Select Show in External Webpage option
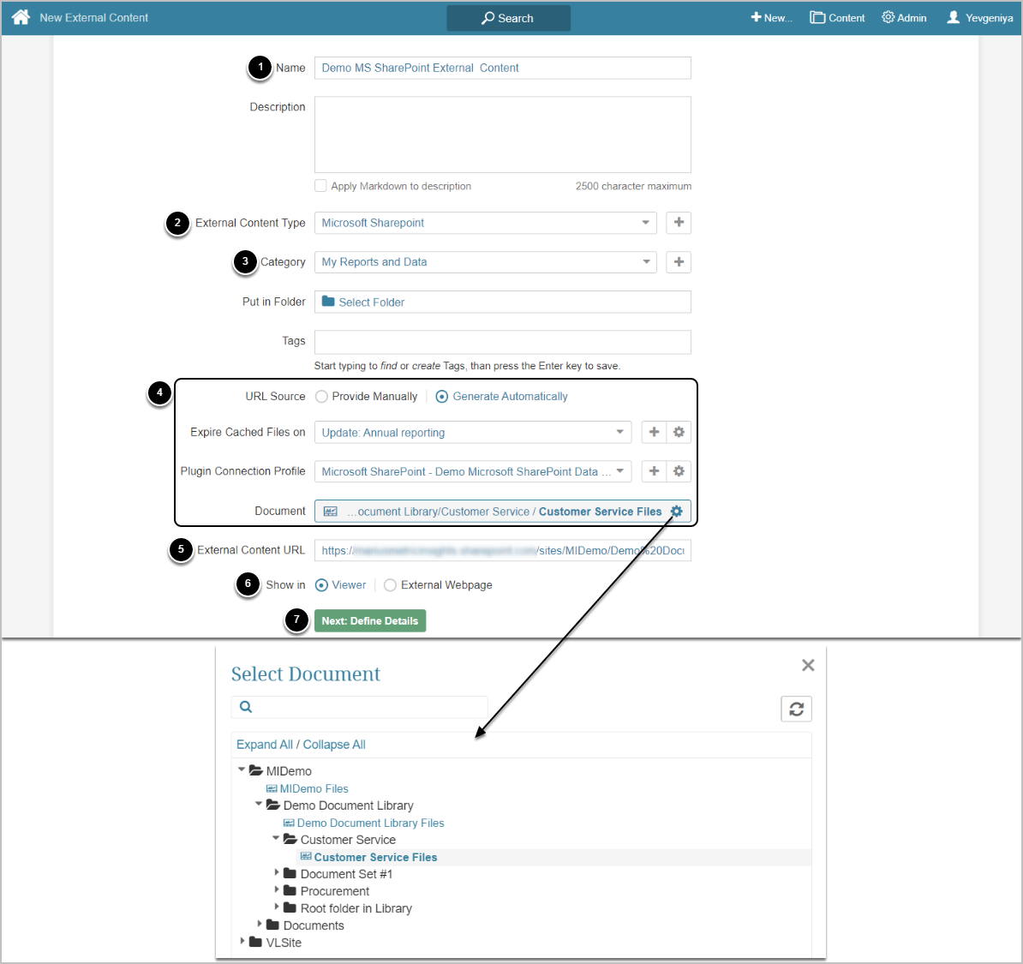Image resolution: width=1023 pixels, height=964 pixels. [x=390, y=585]
